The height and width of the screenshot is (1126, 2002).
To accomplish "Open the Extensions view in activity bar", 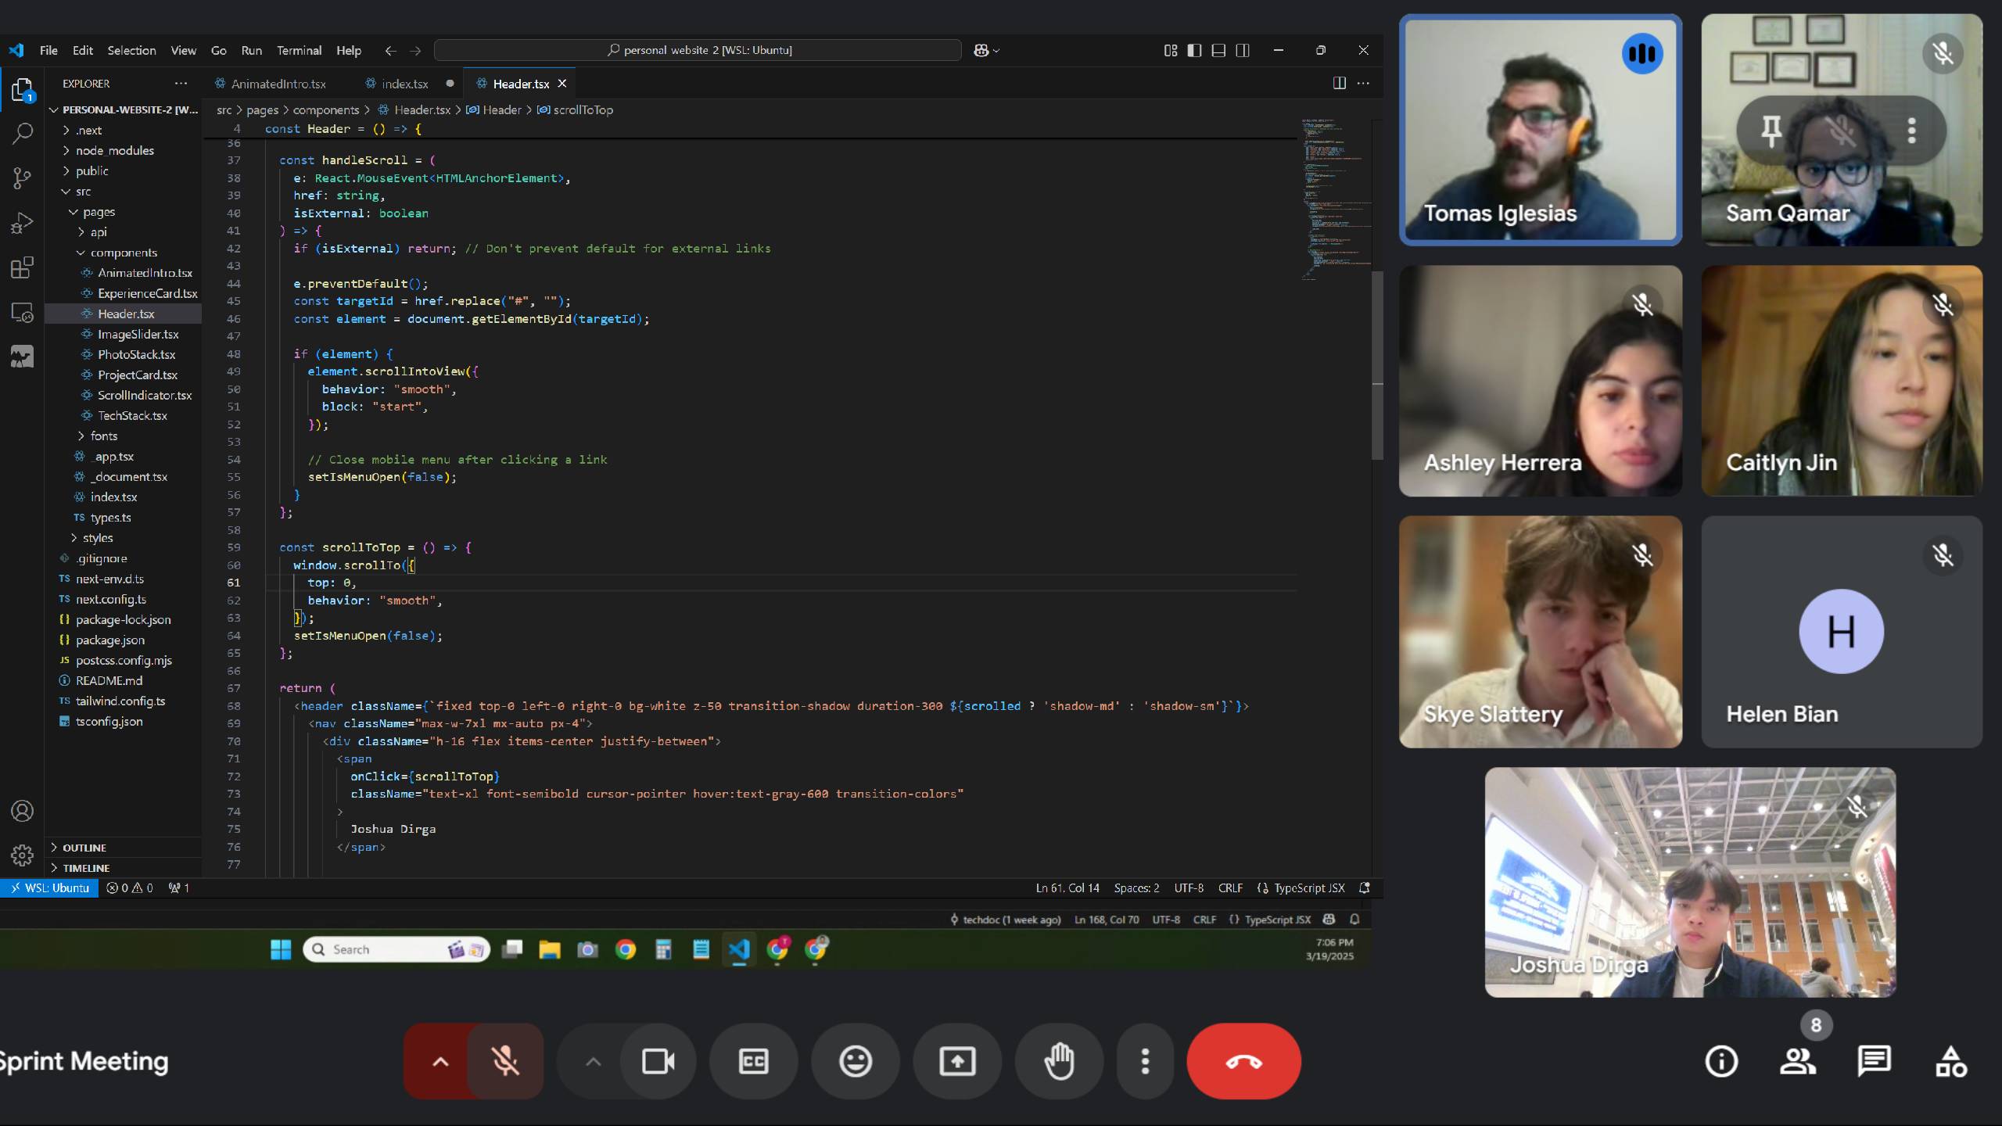I will [22, 268].
